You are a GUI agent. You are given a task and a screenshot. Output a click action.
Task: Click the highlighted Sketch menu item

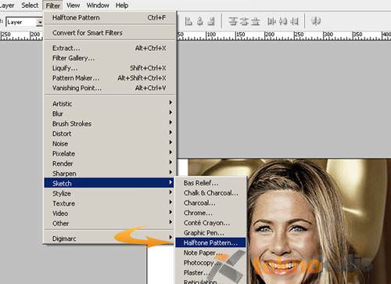point(109,183)
